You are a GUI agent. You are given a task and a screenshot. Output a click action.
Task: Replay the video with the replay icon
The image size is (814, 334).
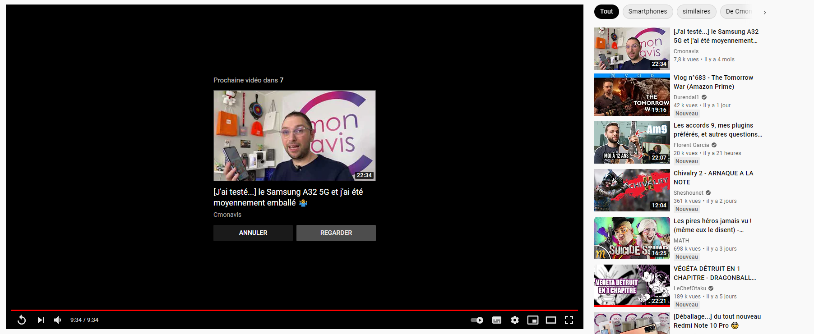[22, 320]
